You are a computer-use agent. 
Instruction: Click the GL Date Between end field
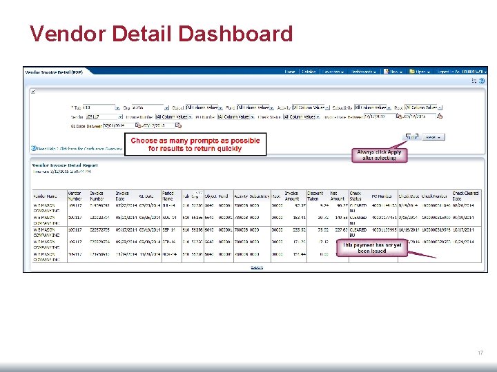(x=159, y=125)
